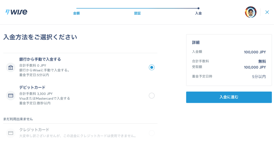Click the bank building icon
The height and width of the screenshot is (144, 274).
click(x=11, y=67)
